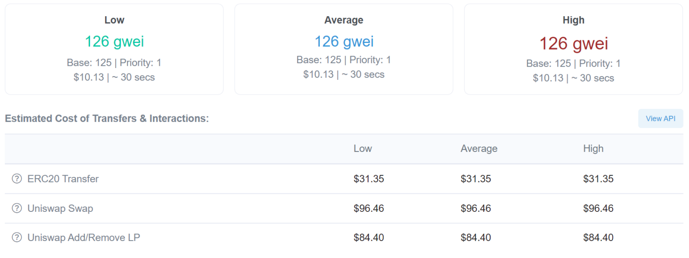The image size is (689, 258).
Task: Select the Average gas price card
Action: point(344,49)
